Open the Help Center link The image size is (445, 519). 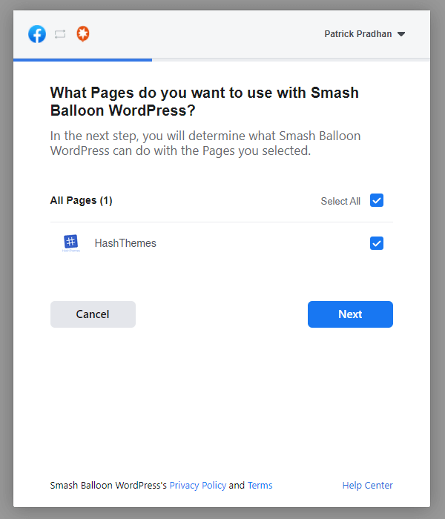point(368,485)
